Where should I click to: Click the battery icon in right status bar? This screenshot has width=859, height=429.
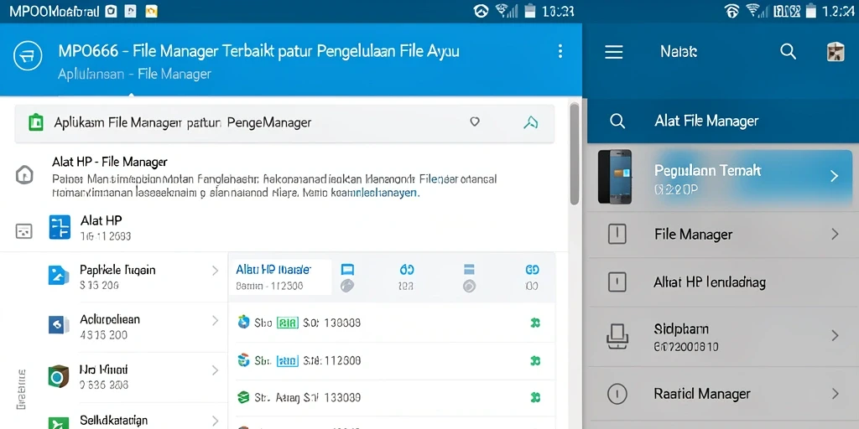point(811,10)
